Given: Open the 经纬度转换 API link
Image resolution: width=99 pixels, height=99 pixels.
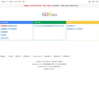Looking at the screenshot, I should 71,26.
